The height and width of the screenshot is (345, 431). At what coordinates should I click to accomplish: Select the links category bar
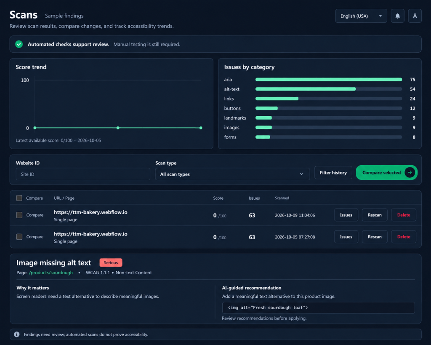point(329,99)
